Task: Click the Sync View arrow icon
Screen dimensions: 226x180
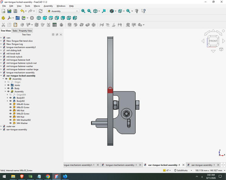Action: (x=104, y=11)
